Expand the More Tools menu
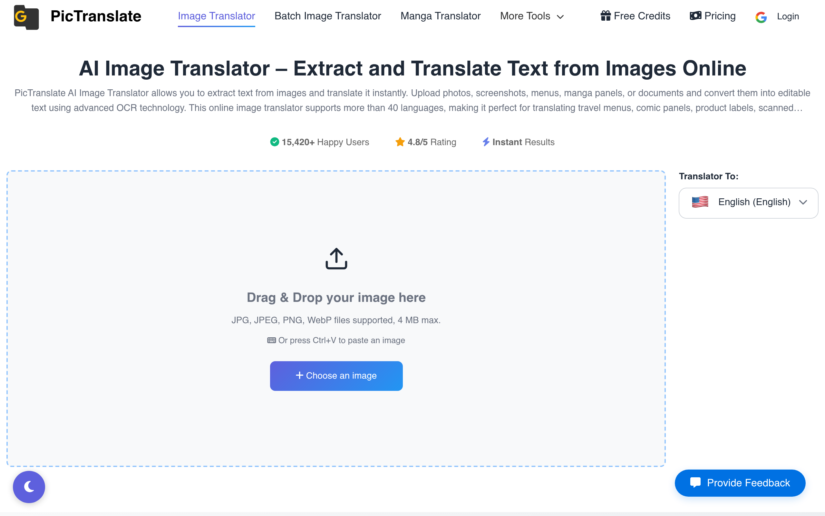The height and width of the screenshot is (516, 825). point(532,16)
